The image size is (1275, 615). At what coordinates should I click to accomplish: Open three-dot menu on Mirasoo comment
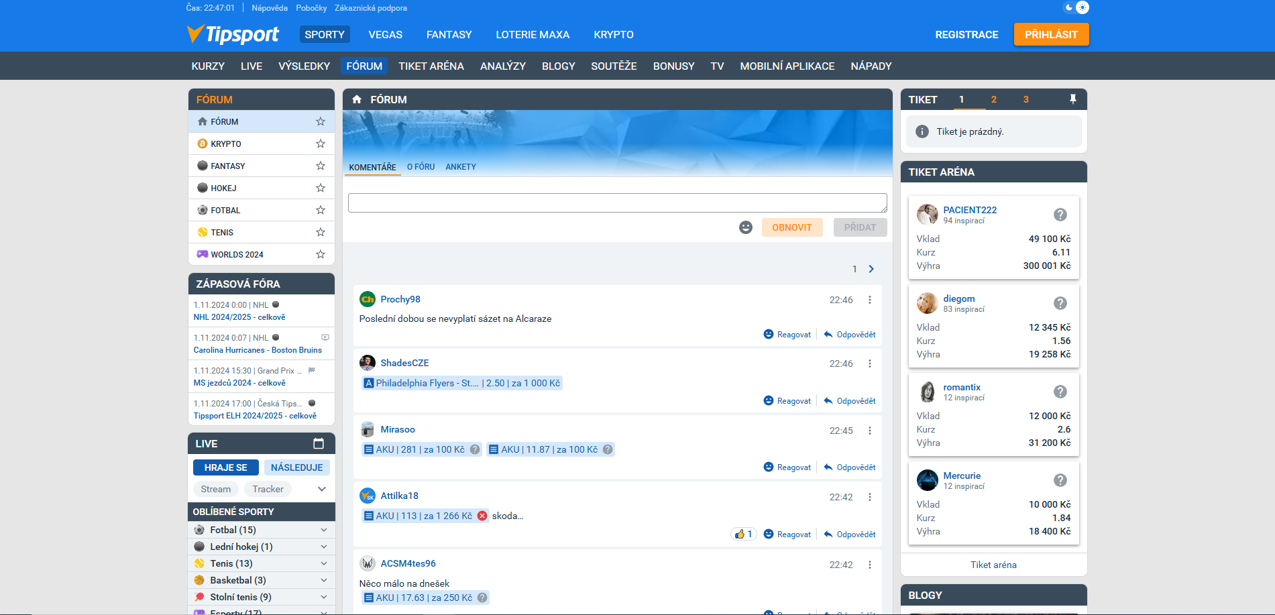(x=870, y=431)
